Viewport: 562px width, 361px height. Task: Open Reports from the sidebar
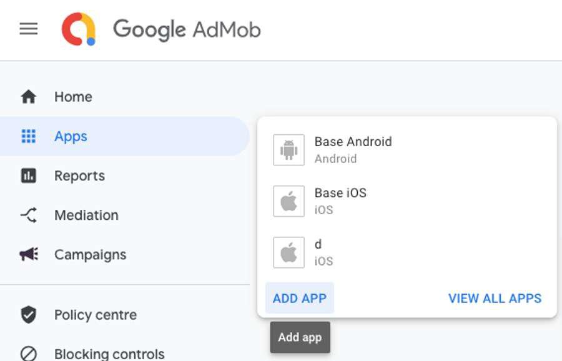tap(79, 176)
